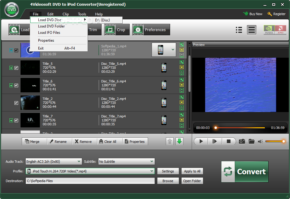
Task: Remove Title_7 using yellow X icon
Action: [x=182, y=120]
